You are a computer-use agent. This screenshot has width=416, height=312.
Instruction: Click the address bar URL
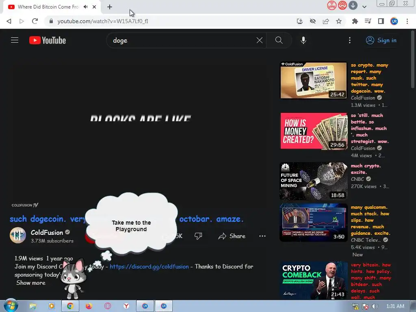tap(103, 21)
